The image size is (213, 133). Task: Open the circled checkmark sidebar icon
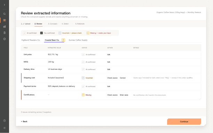pos(5,39)
